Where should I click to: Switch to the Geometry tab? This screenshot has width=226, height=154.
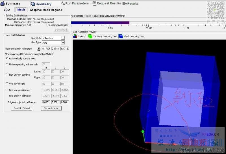click(42, 4)
